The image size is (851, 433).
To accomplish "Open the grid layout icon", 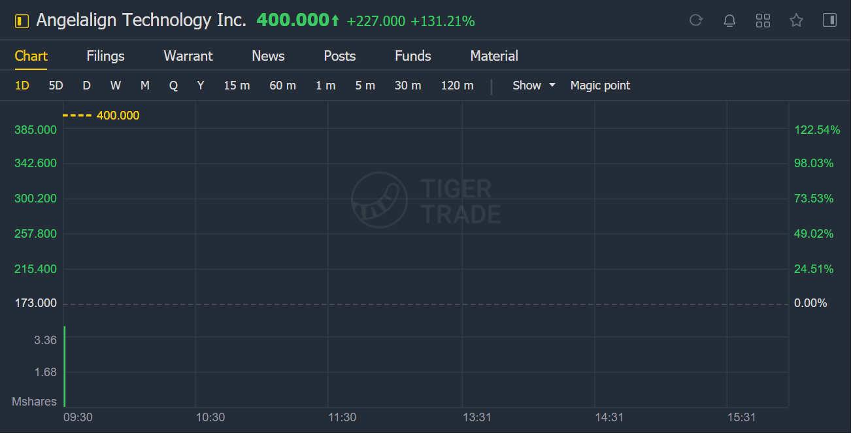I will [763, 20].
